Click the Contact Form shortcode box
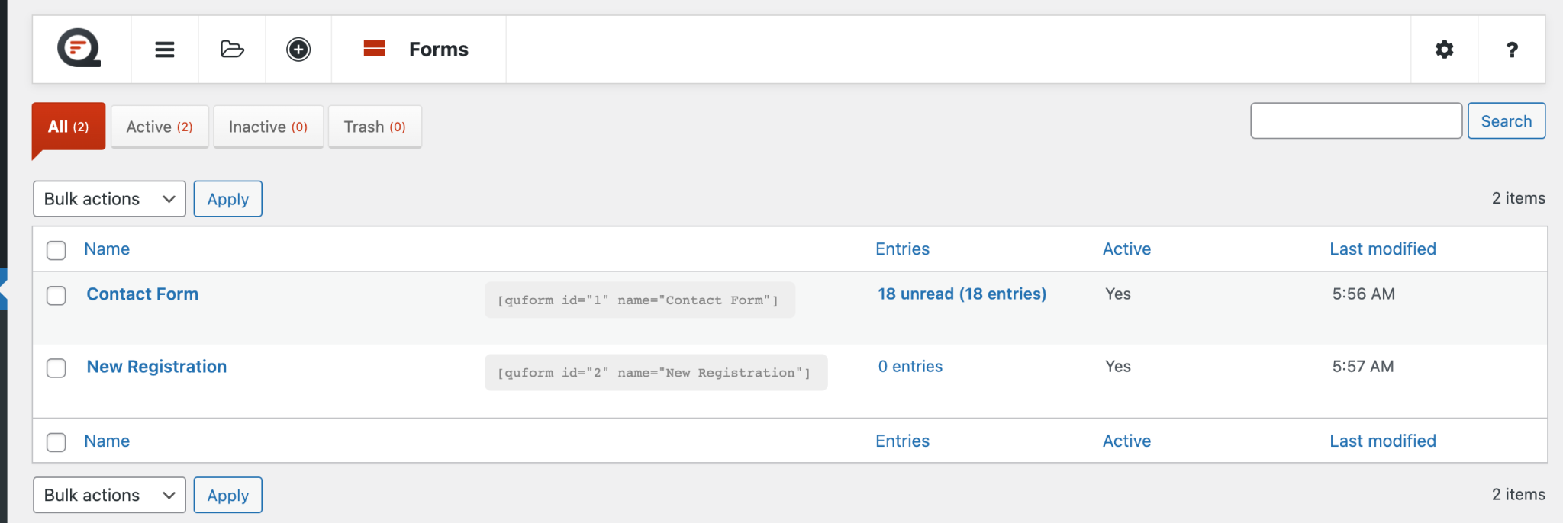This screenshot has height=523, width=1563. (x=639, y=300)
